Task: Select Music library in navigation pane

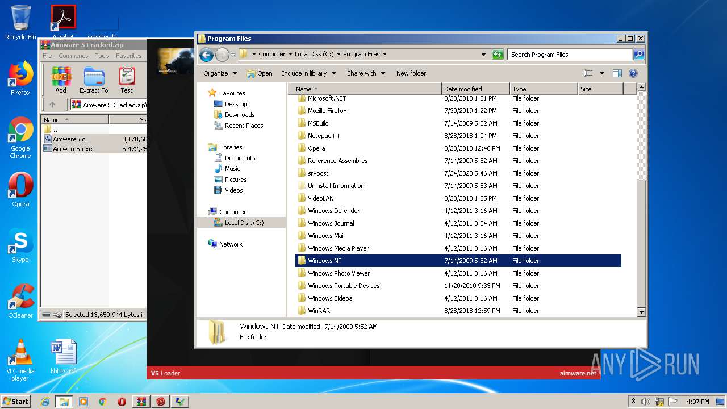Action: point(227,169)
